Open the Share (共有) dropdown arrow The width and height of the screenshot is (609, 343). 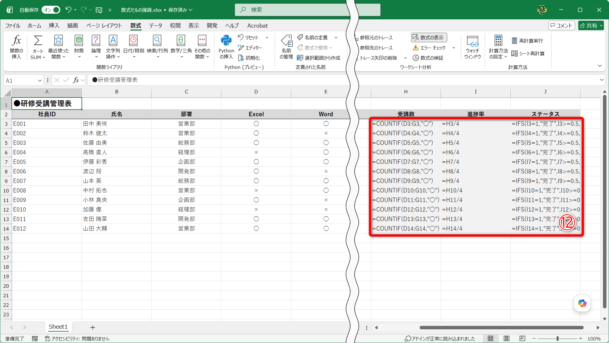[x=601, y=26]
